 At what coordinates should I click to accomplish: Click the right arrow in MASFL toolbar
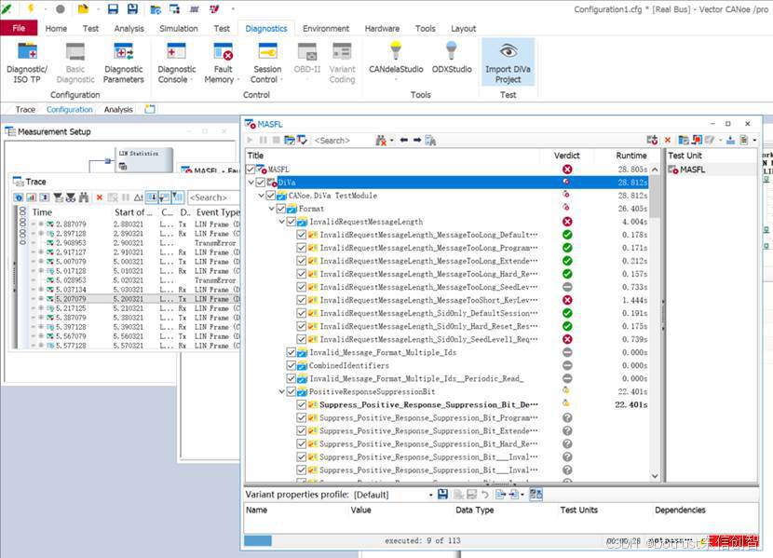click(417, 140)
